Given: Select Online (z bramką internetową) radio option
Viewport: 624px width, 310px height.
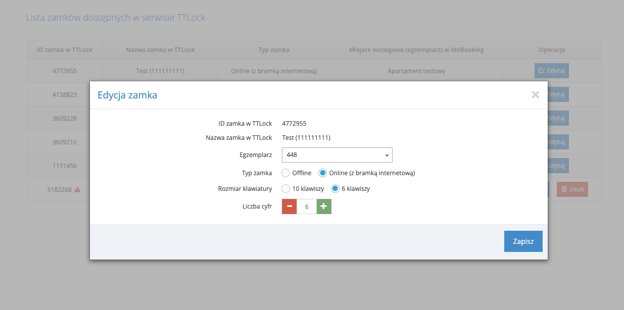Looking at the screenshot, I should (323, 173).
